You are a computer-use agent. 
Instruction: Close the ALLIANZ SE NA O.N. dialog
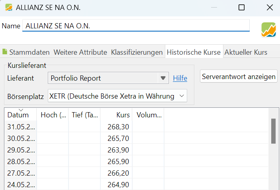point(270,8)
